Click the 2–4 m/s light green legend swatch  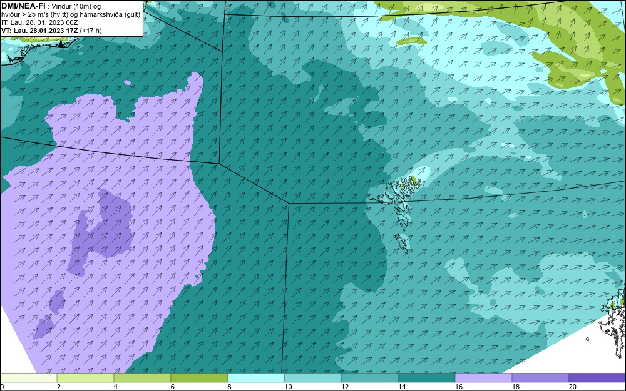(85, 378)
